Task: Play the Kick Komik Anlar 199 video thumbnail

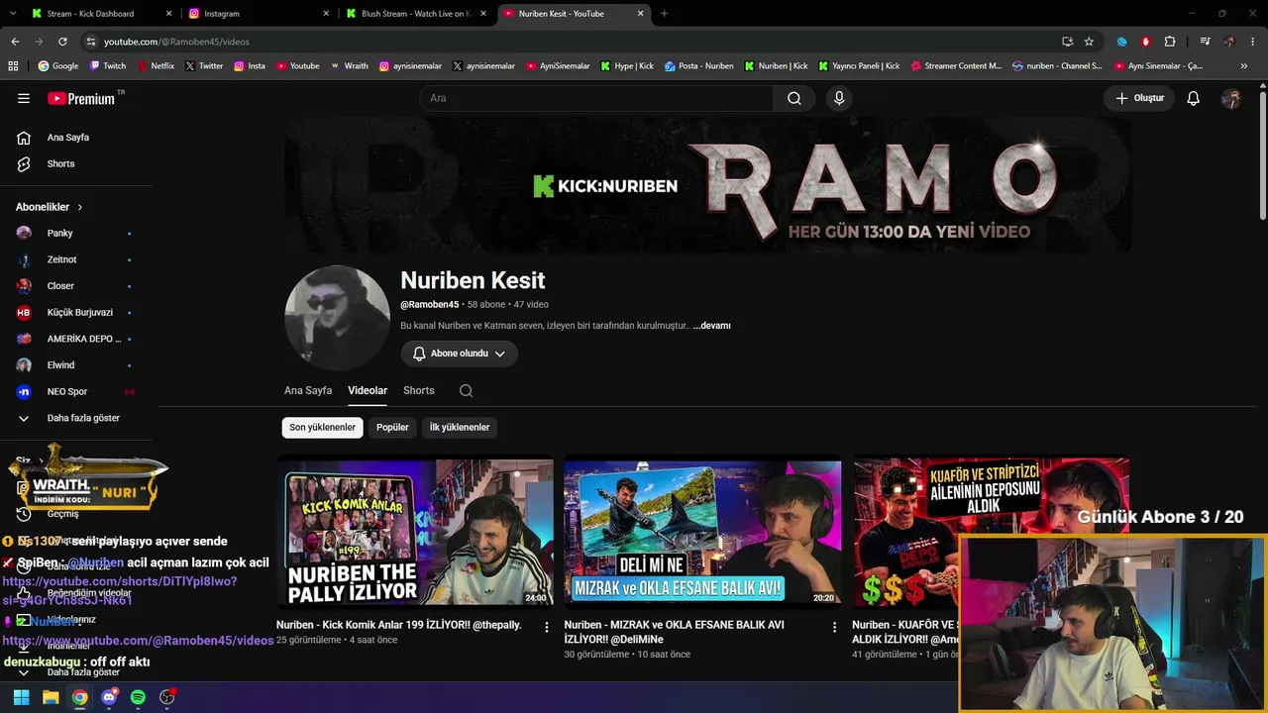Action: click(415, 532)
